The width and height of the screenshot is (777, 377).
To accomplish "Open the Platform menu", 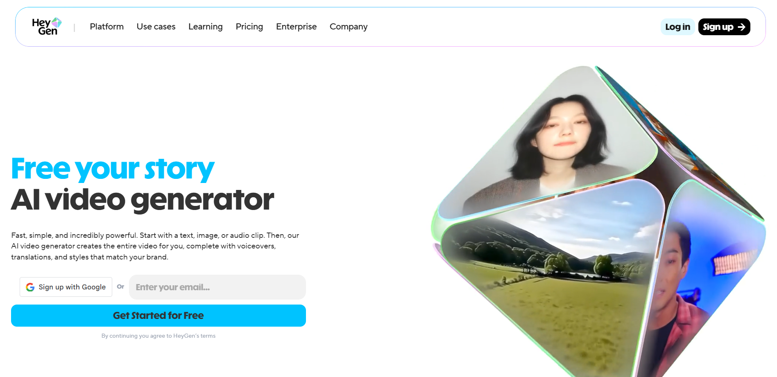I will (106, 27).
